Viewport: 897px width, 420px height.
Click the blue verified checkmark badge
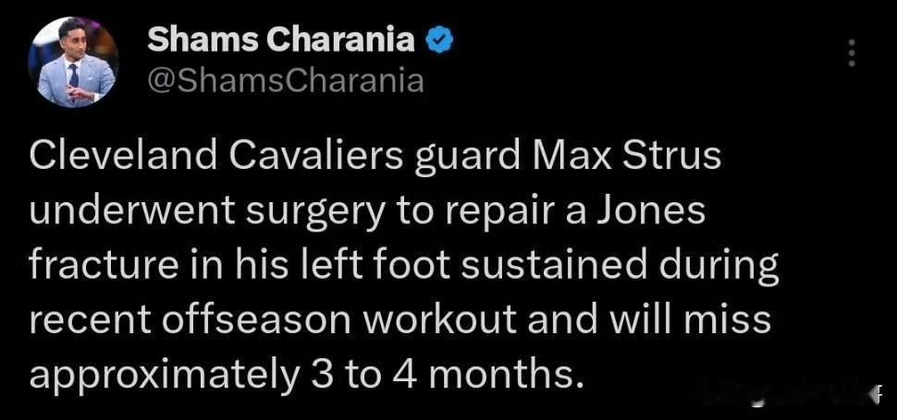pyautogui.click(x=439, y=42)
